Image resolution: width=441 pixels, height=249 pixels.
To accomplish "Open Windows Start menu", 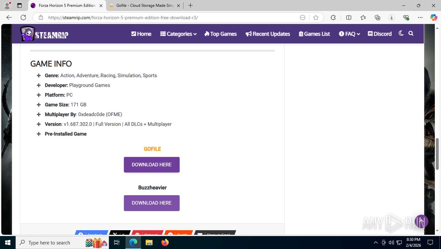I will (x=7, y=243).
